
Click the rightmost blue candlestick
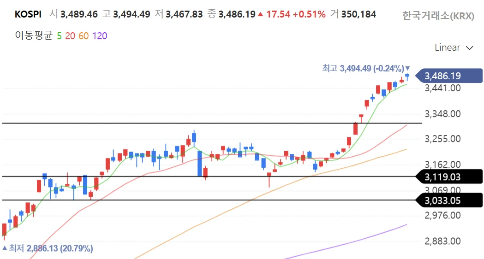[407, 76]
